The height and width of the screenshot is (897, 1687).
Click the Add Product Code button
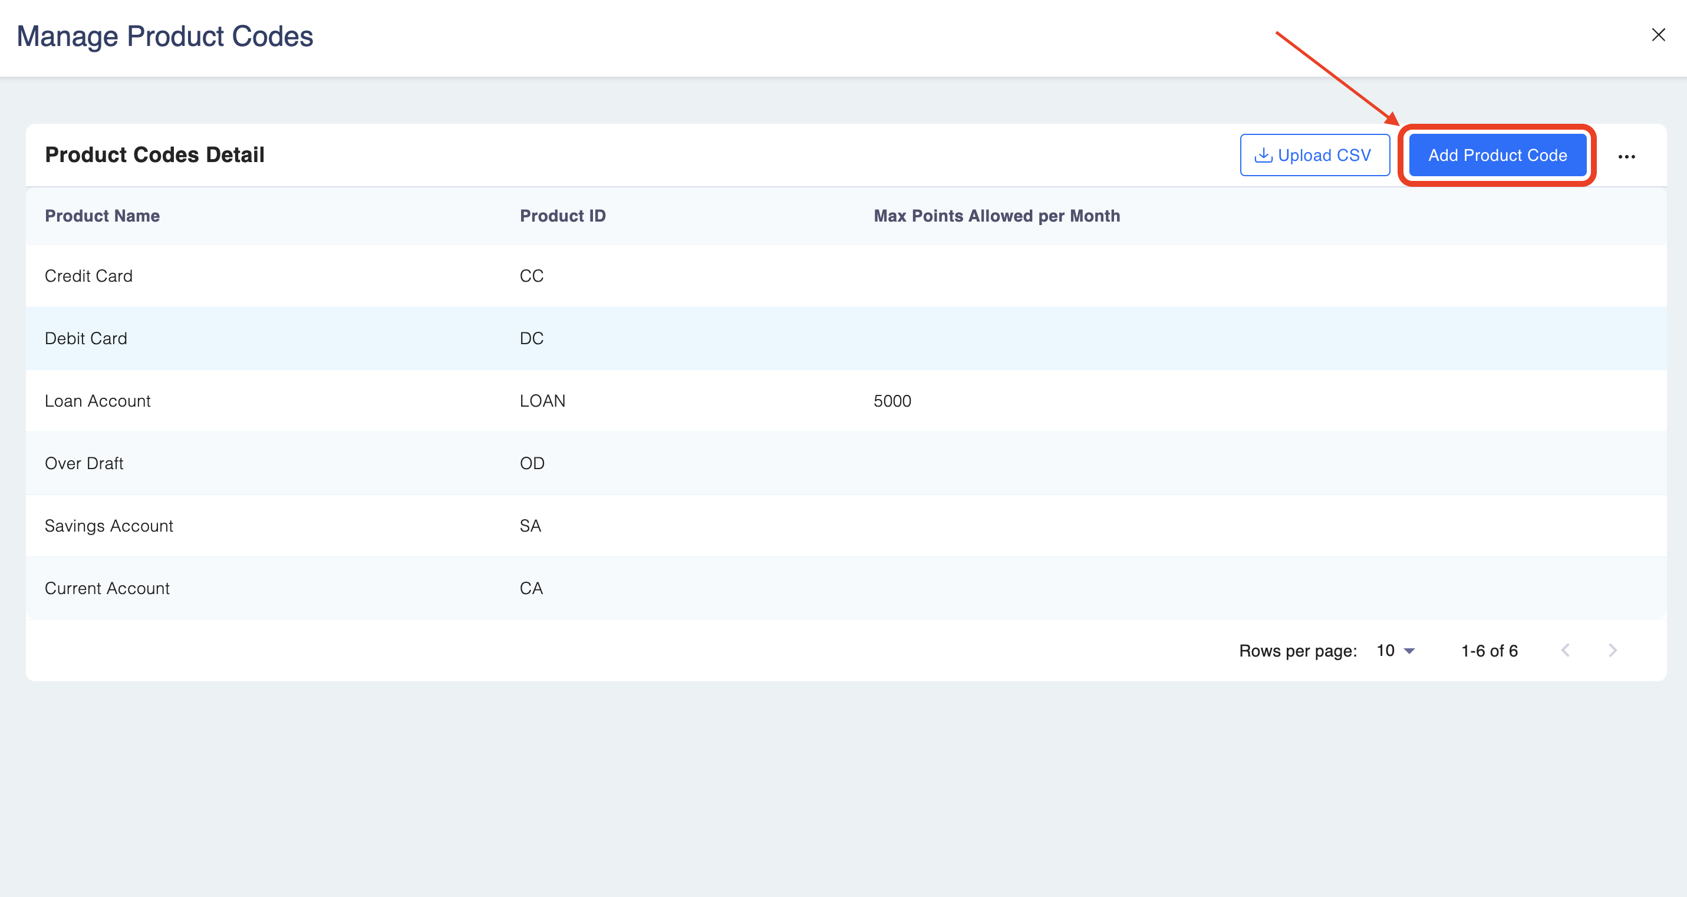click(1497, 155)
